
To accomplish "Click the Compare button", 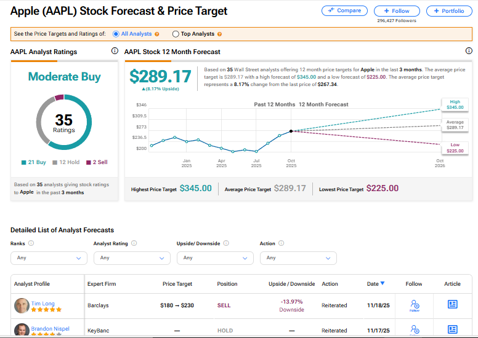I will (345, 10).
